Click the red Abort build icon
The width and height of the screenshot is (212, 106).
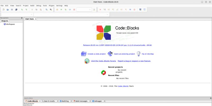(x=74, y=10)
